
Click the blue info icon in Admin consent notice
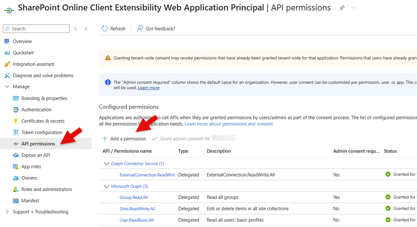pos(108,82)
